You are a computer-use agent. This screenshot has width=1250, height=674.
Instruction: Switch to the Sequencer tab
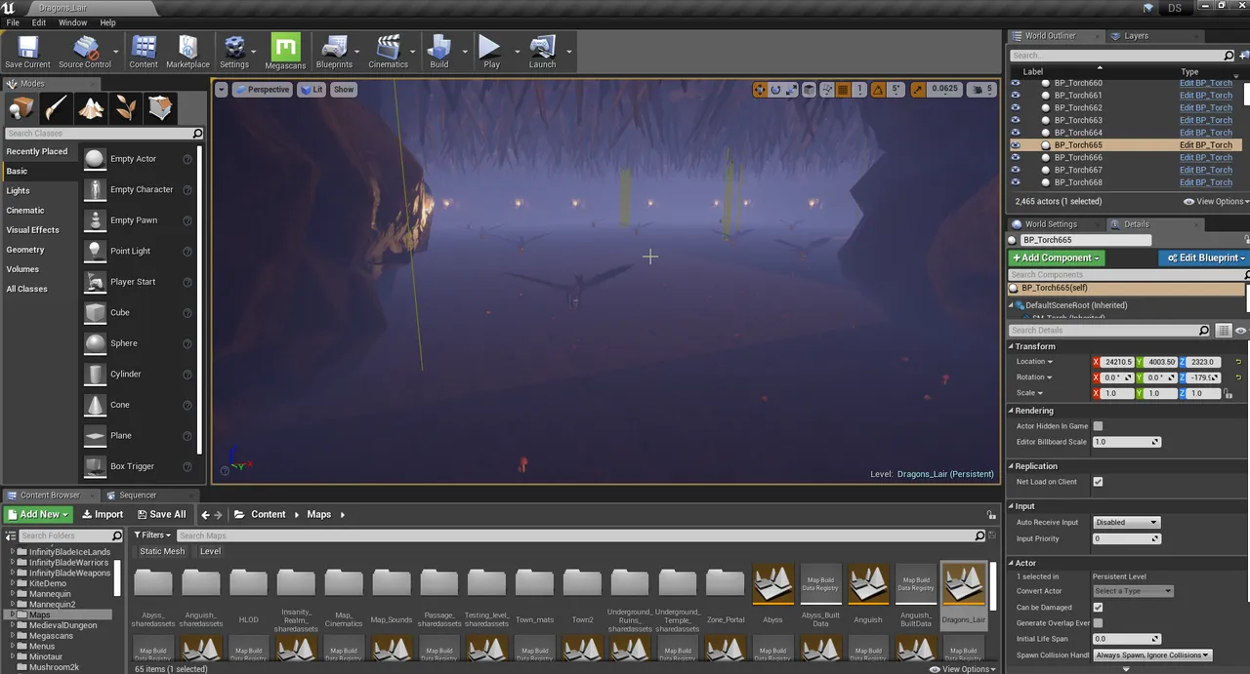point(137,496)
